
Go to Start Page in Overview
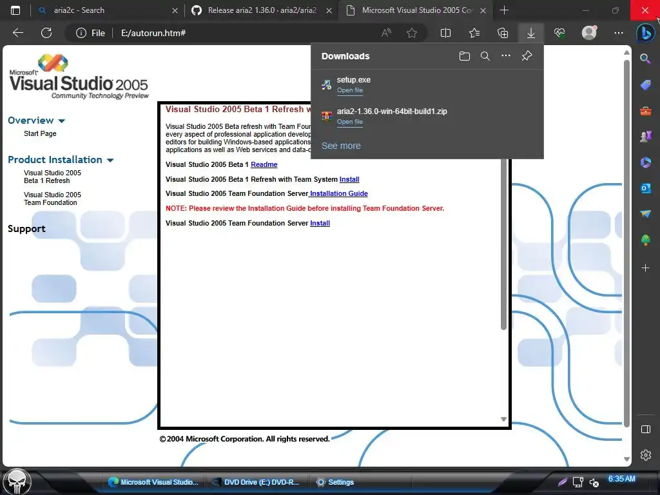[40, 133]
